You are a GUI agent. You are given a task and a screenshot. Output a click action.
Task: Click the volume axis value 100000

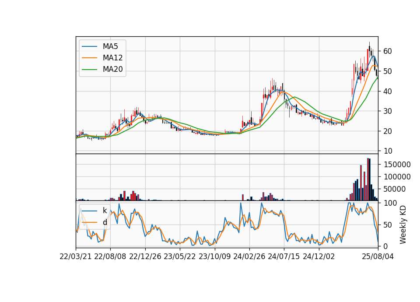[x=397, y=177]
